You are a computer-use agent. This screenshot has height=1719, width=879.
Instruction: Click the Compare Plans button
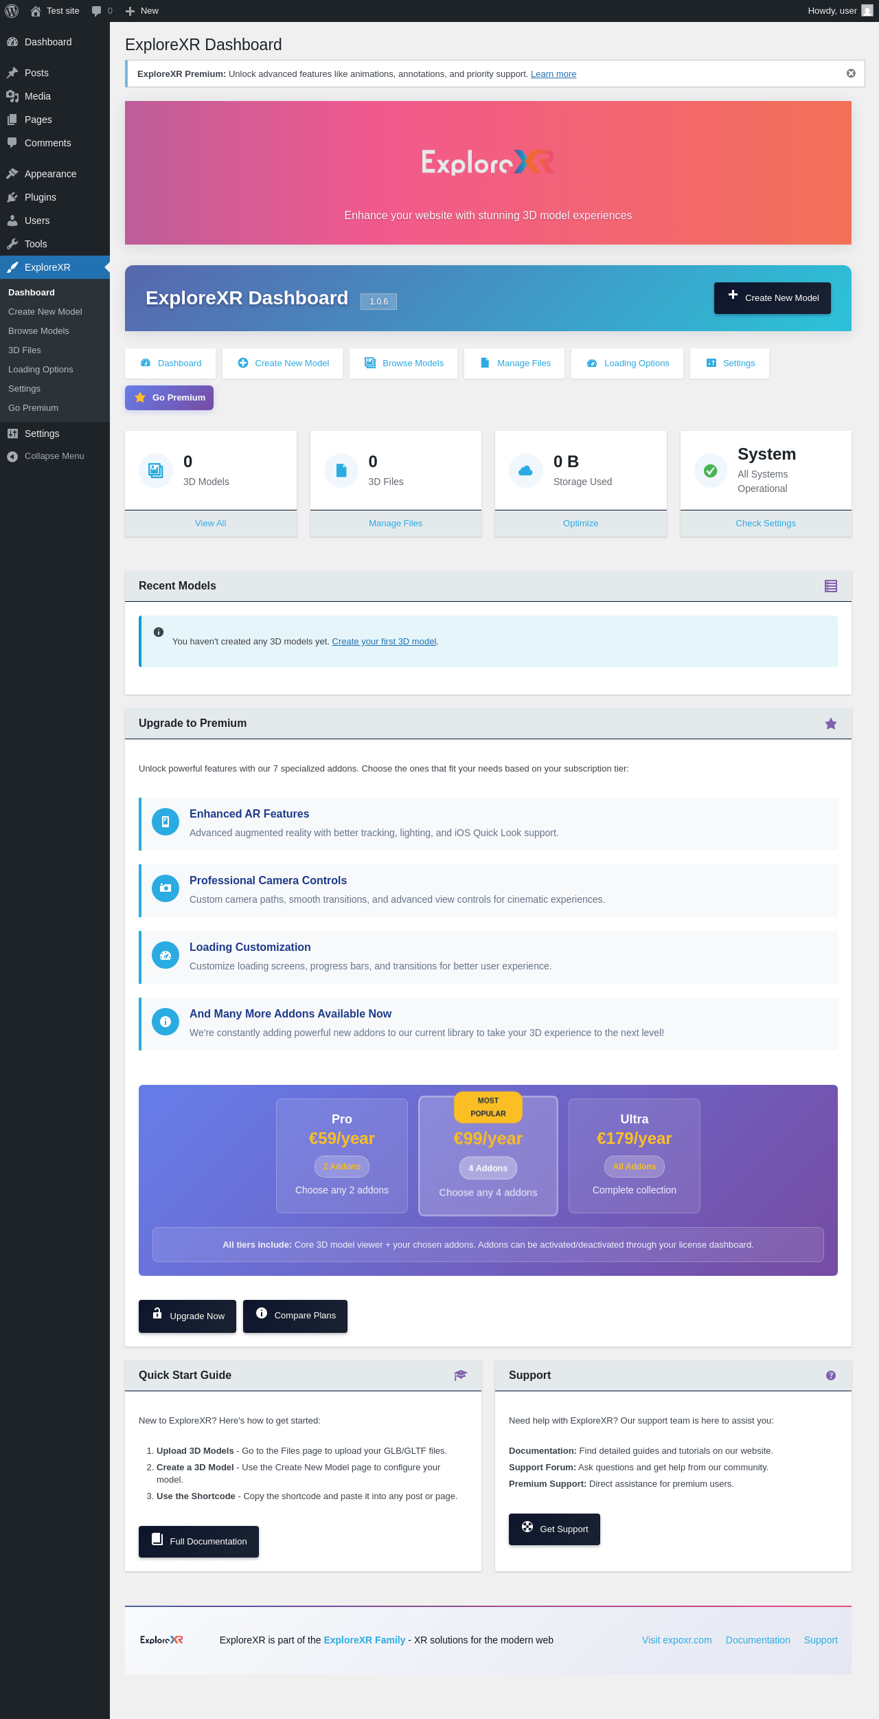[295, 1316]
